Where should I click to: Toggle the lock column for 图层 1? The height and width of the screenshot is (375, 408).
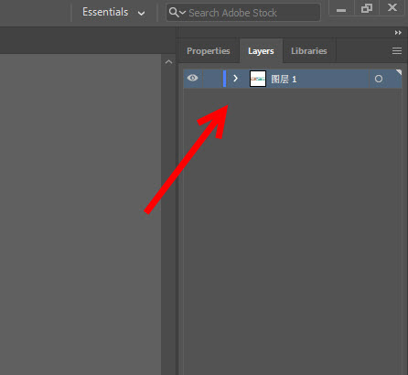pos(212,79)
